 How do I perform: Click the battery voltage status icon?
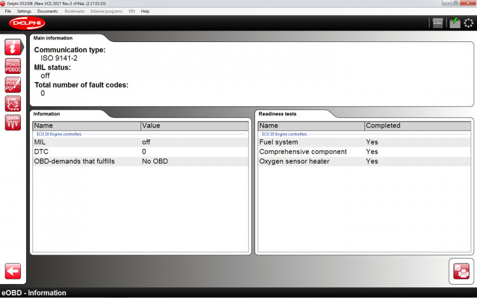pos(454,23)
